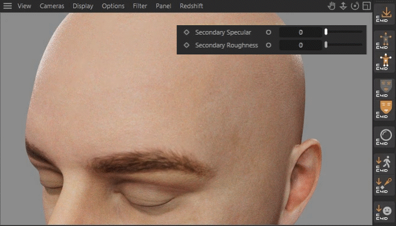The height and width of the screenshot is (226, 396).
Task: Click the sphere material C4D icon
Action: pyautogui.click(x=384, y=136)
